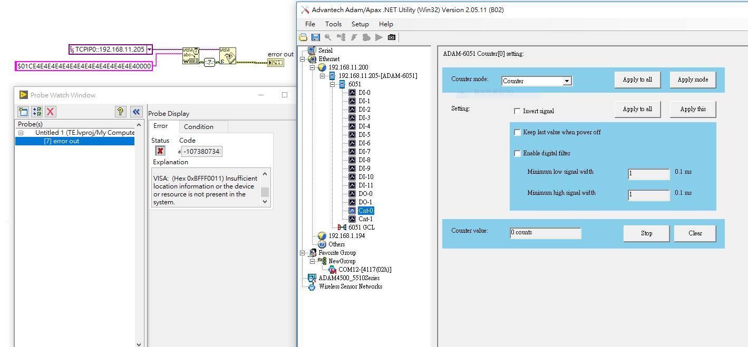Collapse Untitled 1 in Probe list
The height and width of the screenshot is (347, 748).
21,133
